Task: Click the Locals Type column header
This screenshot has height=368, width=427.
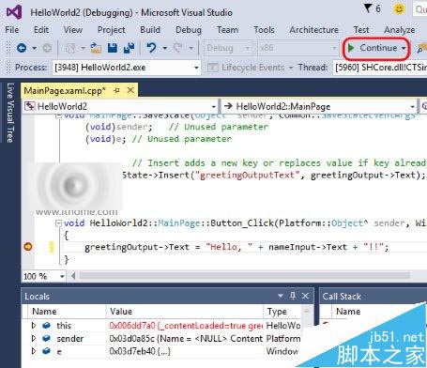Action: click(282, 312)
